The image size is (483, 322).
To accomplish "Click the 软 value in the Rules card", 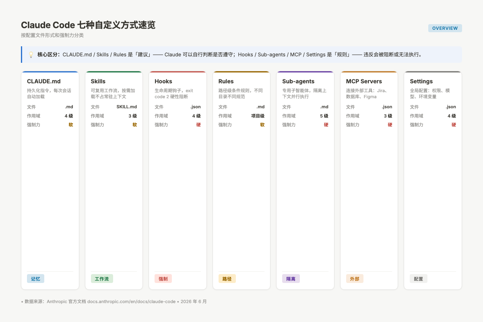I will click(x=262, y=125).
